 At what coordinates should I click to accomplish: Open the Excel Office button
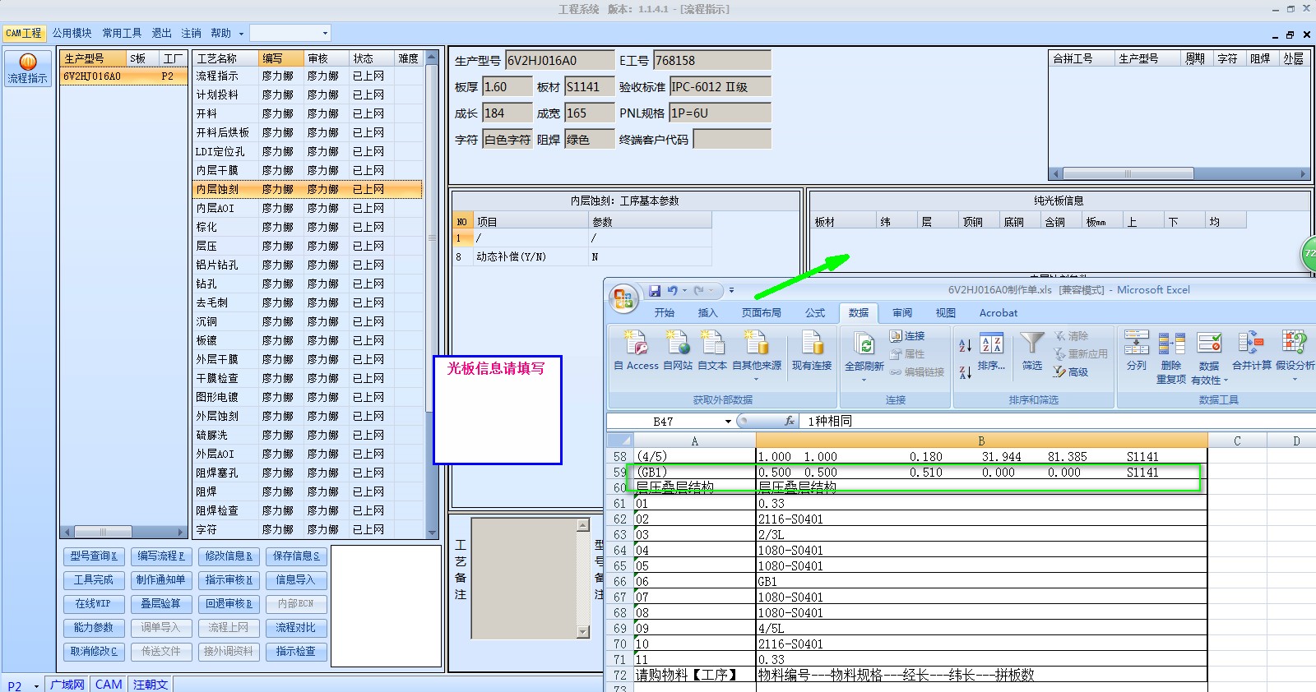pos(623,298)
